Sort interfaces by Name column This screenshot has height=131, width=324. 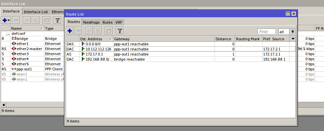pyautogui.click(x=27, y=28)
